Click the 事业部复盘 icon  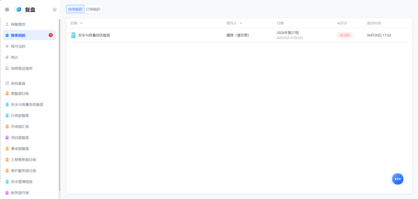[7, 149]
